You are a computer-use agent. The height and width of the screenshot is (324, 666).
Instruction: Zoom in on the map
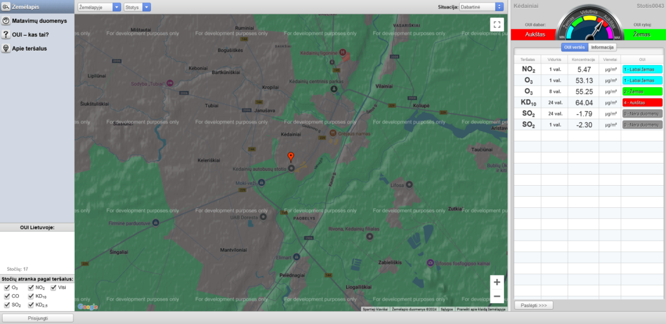(496, 282)
